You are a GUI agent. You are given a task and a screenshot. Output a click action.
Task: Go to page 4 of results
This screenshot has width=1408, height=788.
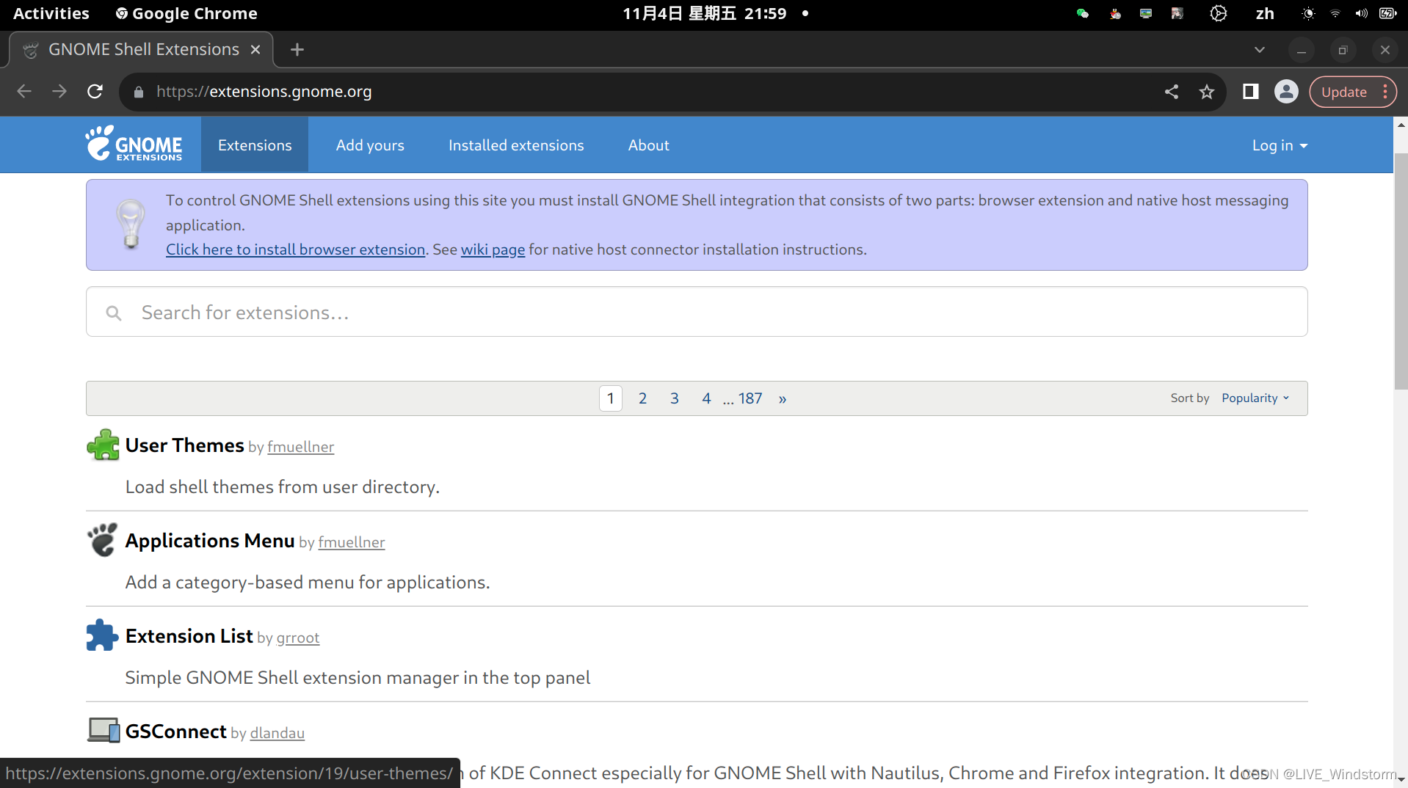click(x=706, y=398)
